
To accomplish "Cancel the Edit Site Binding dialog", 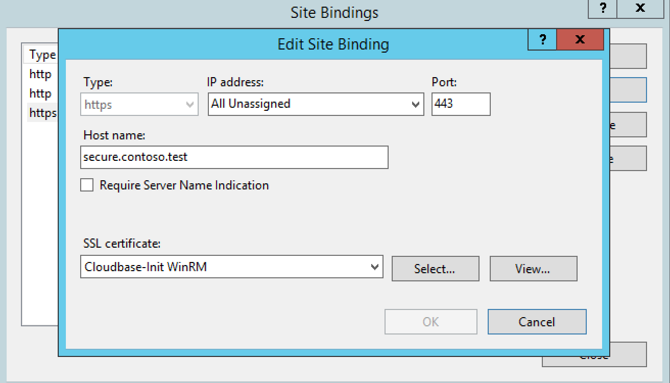I will [x=537, y=322].
